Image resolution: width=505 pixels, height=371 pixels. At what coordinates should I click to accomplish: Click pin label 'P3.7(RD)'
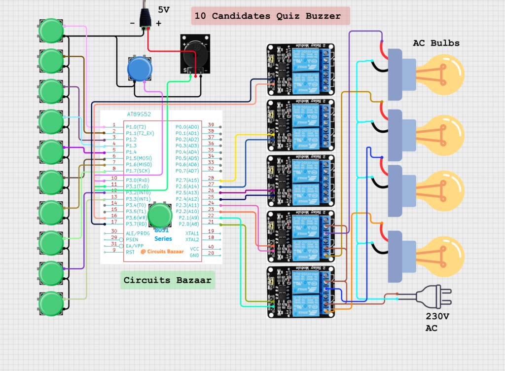pyautogui.click(x=136, y=224)
